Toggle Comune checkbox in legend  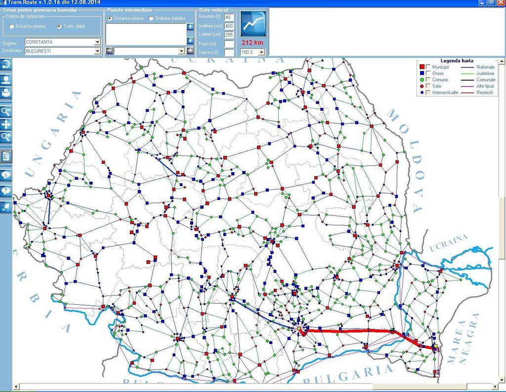[428, 80]
